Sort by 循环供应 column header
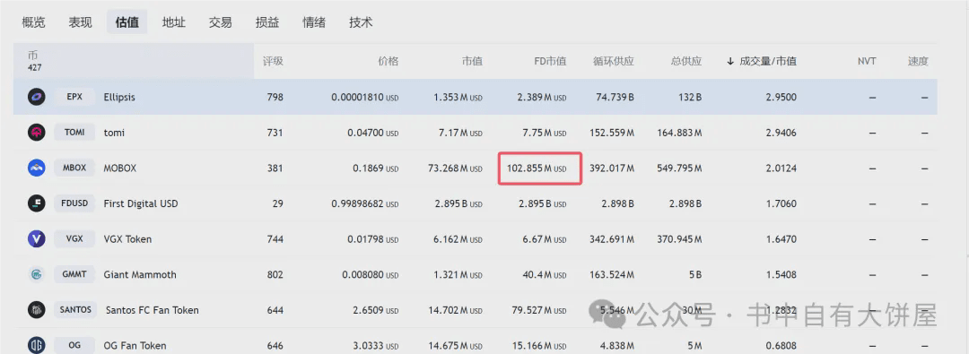 tap(614, 61)
